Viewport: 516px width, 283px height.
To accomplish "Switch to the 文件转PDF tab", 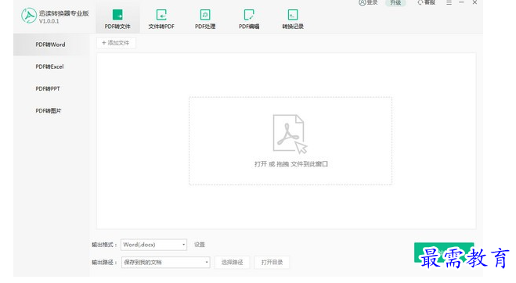I will click(x=161, y=19).
